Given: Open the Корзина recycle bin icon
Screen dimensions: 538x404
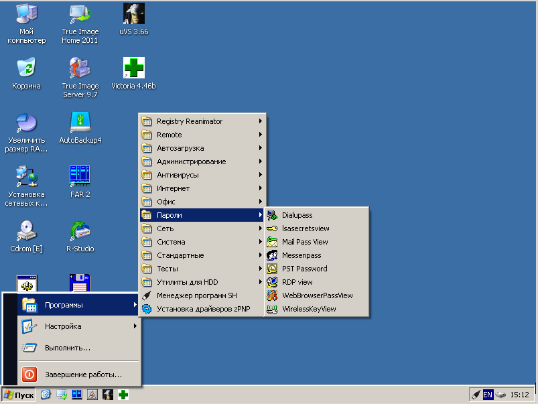Looking at the screenshot, I should point(26,74).
